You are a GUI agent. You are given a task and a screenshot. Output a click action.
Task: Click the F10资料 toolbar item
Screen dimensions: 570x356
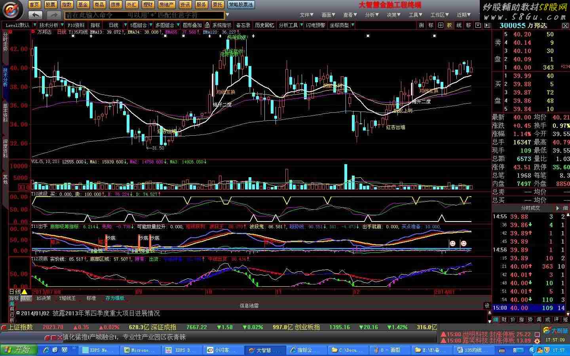tap(76, 25)
